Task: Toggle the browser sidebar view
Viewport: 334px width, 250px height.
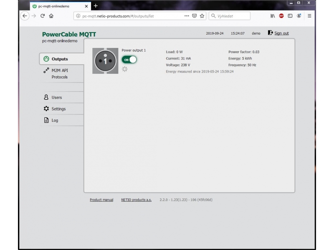Action: click(x=290, y=16)
